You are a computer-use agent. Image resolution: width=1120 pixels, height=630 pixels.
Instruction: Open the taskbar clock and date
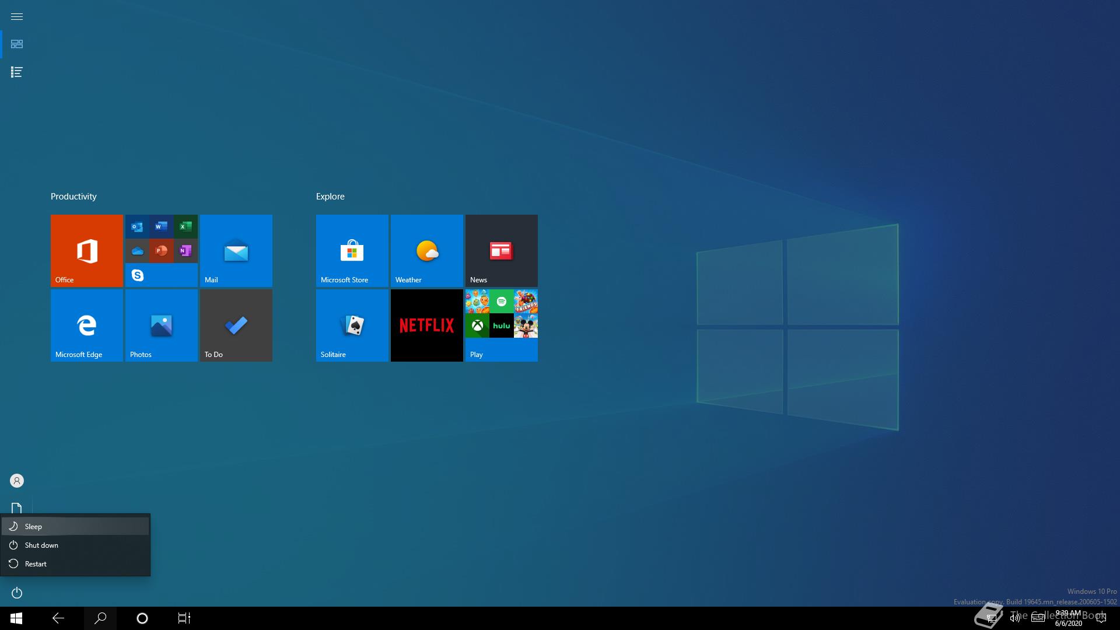(x=1068, y=618)
